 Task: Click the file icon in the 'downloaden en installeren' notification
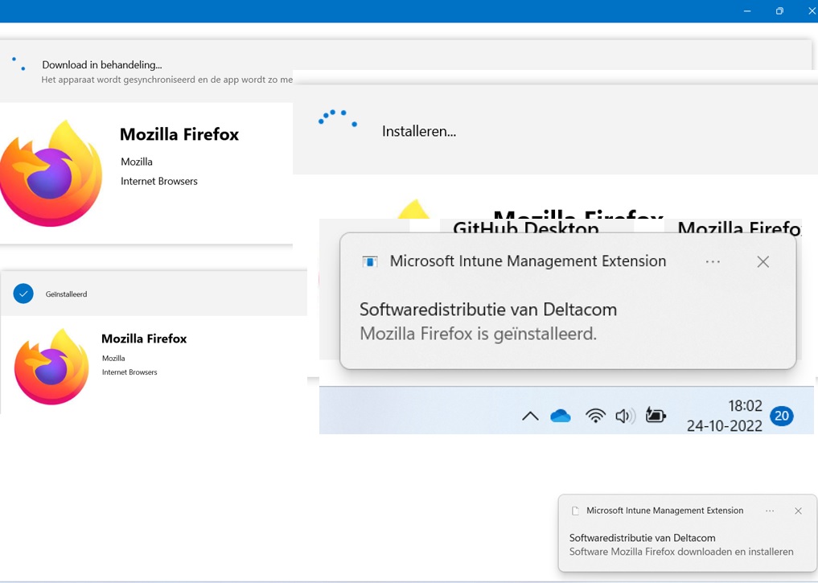pos(575,511)
